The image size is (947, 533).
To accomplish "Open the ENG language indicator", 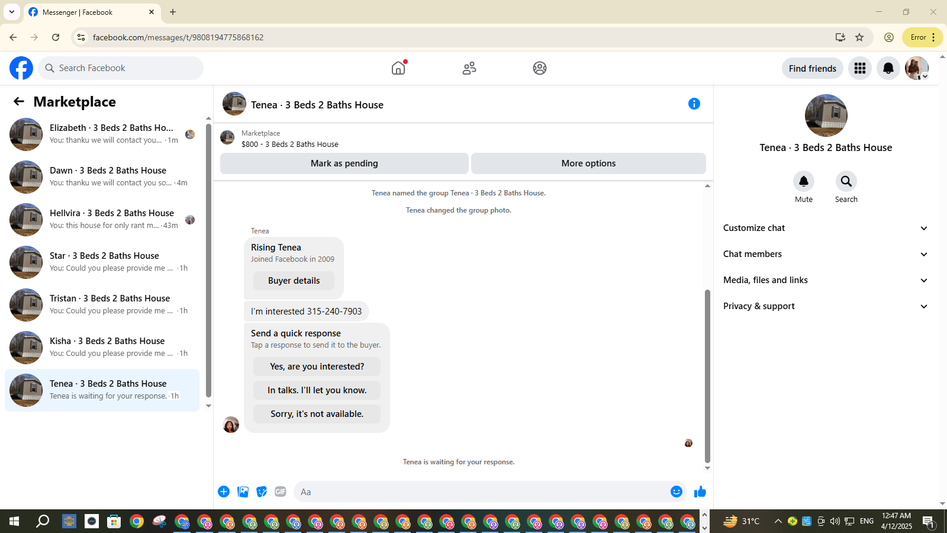I will (x=867, y=521).
